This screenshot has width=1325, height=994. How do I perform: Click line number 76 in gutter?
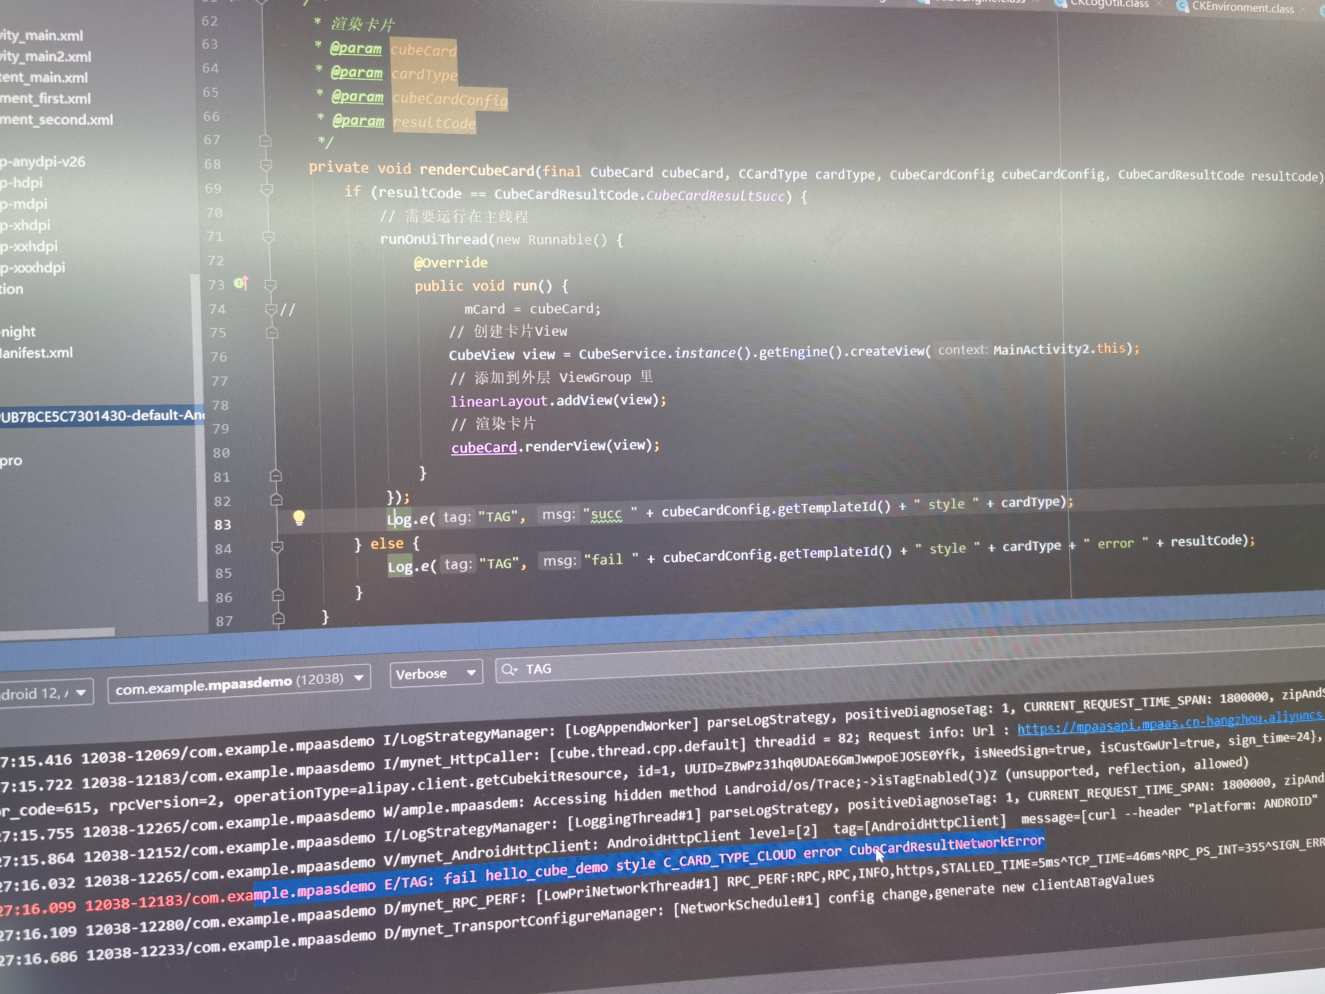click(x=219, y=357)
